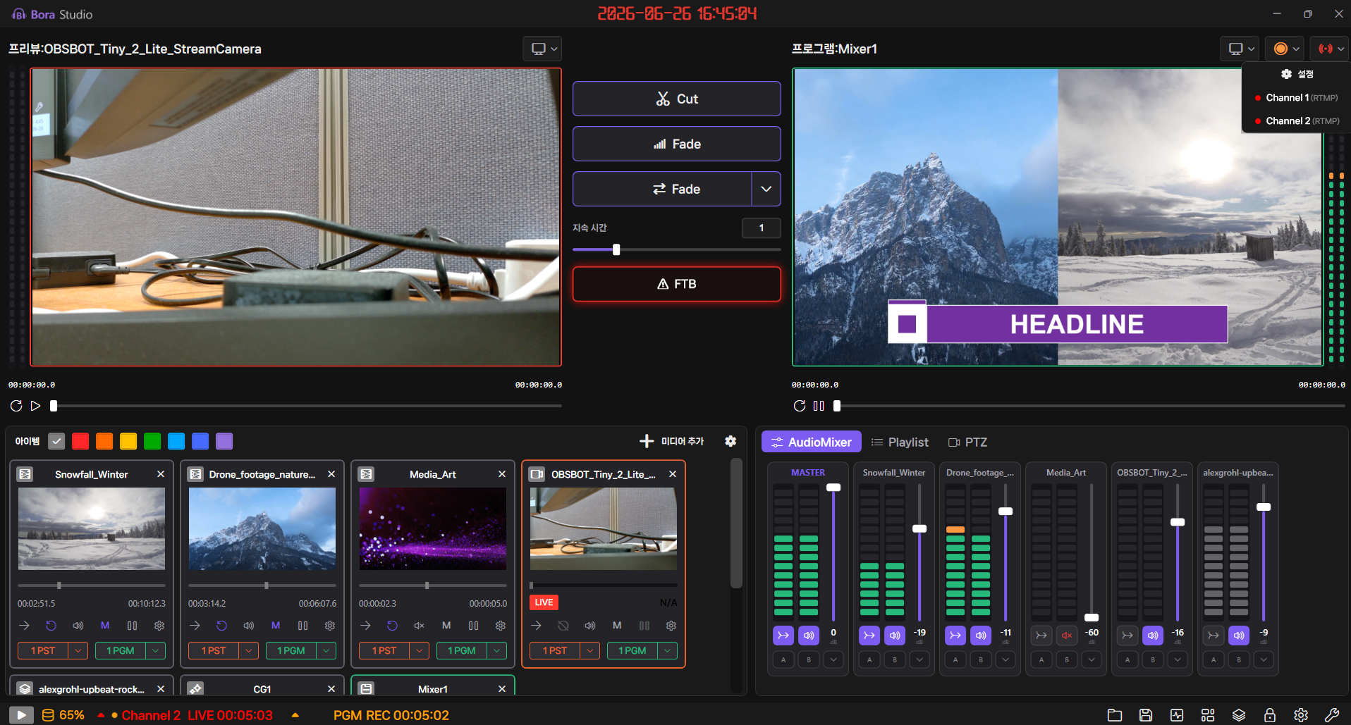The width and height of the screenshot is (1351, 725).
Task: Toggle M button on Snowfall_Winter item
Action: [x=105, y=626]
